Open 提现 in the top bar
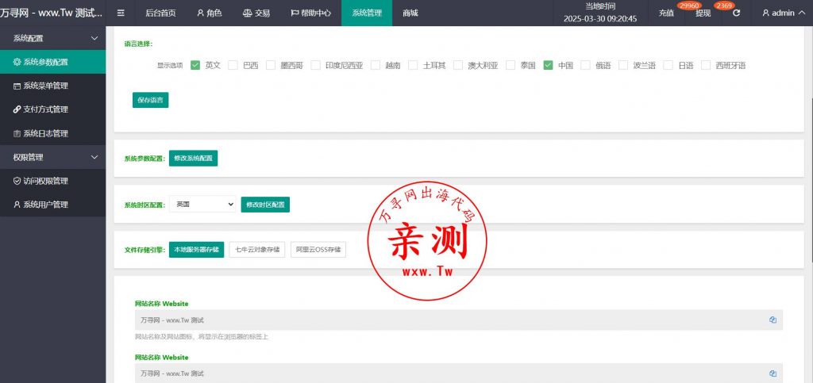 pos(703,13)
